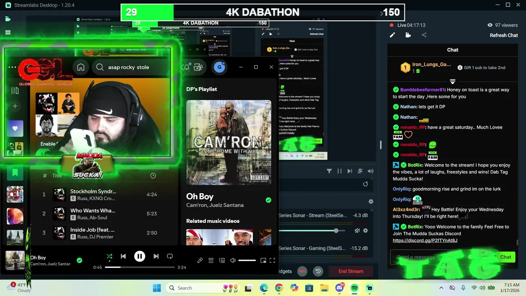Viewport: 526px width, 296px height.
Task: Open Cam'ron Come Home With Me album art
Action: [x=228, y=143]
